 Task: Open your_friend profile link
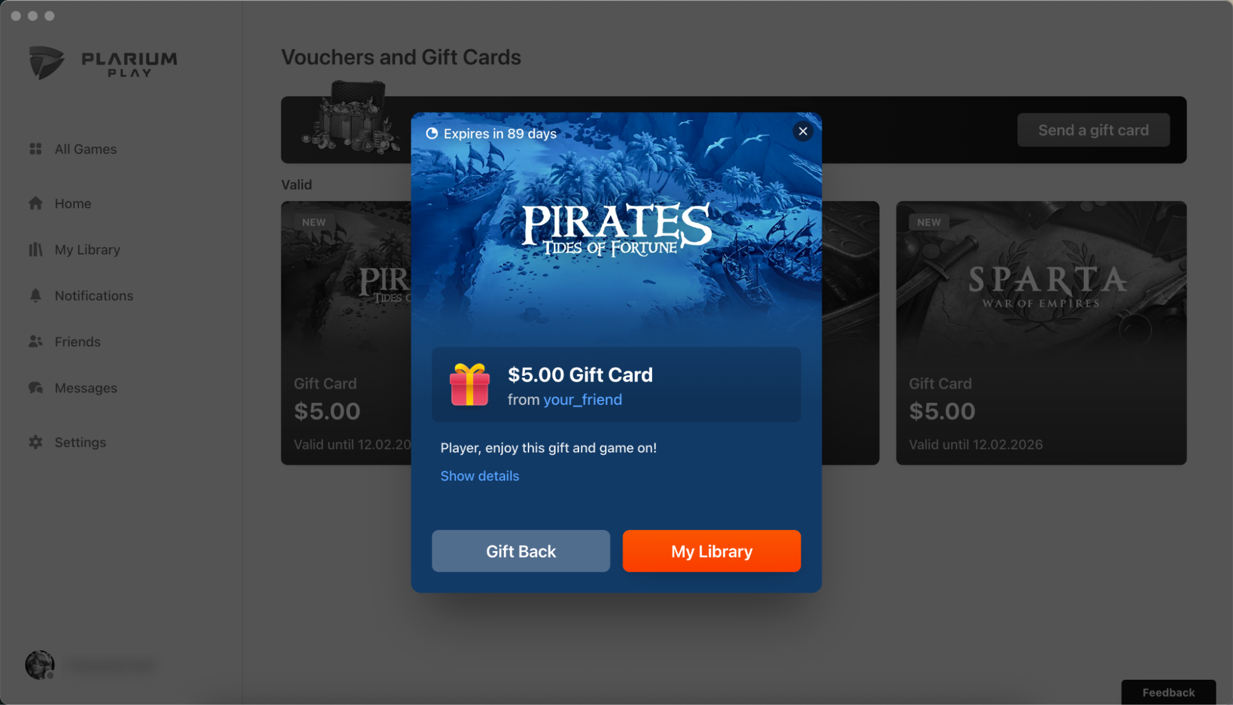pyautogui.click(x=582, y=400)
